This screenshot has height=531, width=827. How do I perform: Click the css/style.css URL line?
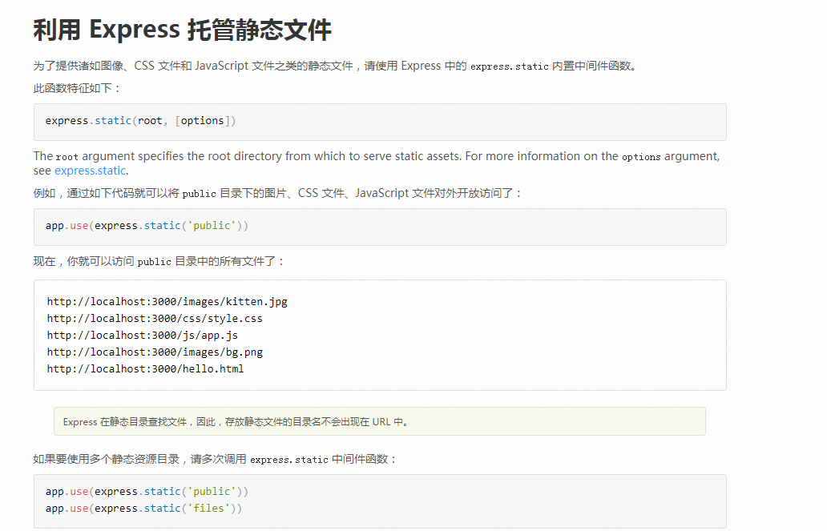pyautogui.click(x=155, y=319)
